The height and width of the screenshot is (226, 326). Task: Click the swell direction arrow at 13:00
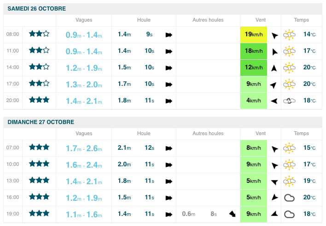click(169, 181)
